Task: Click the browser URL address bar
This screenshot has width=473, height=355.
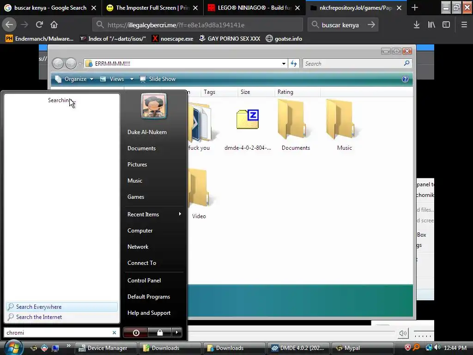Action: (198, 25)
